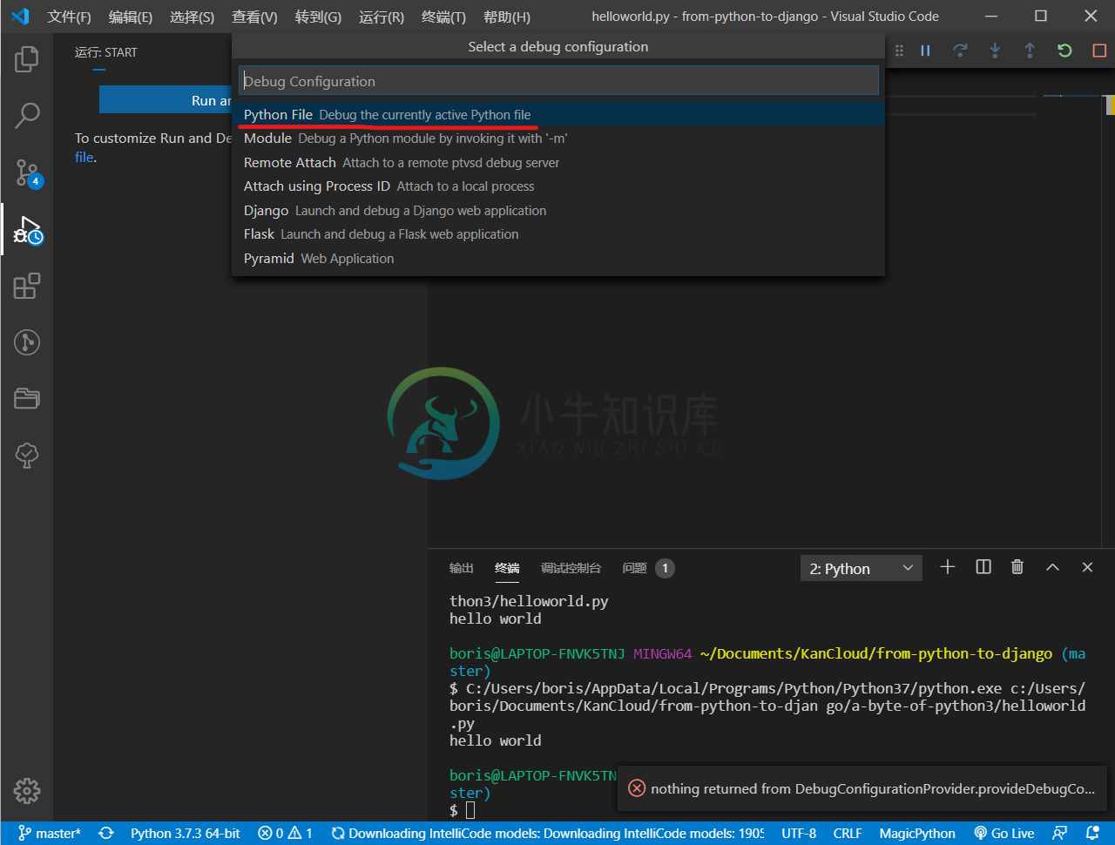The height and width of the screenshot is (845, 1115).
Task: Select the Flask debug configuration
Action: pyautogui.click(x=558, y=234)
